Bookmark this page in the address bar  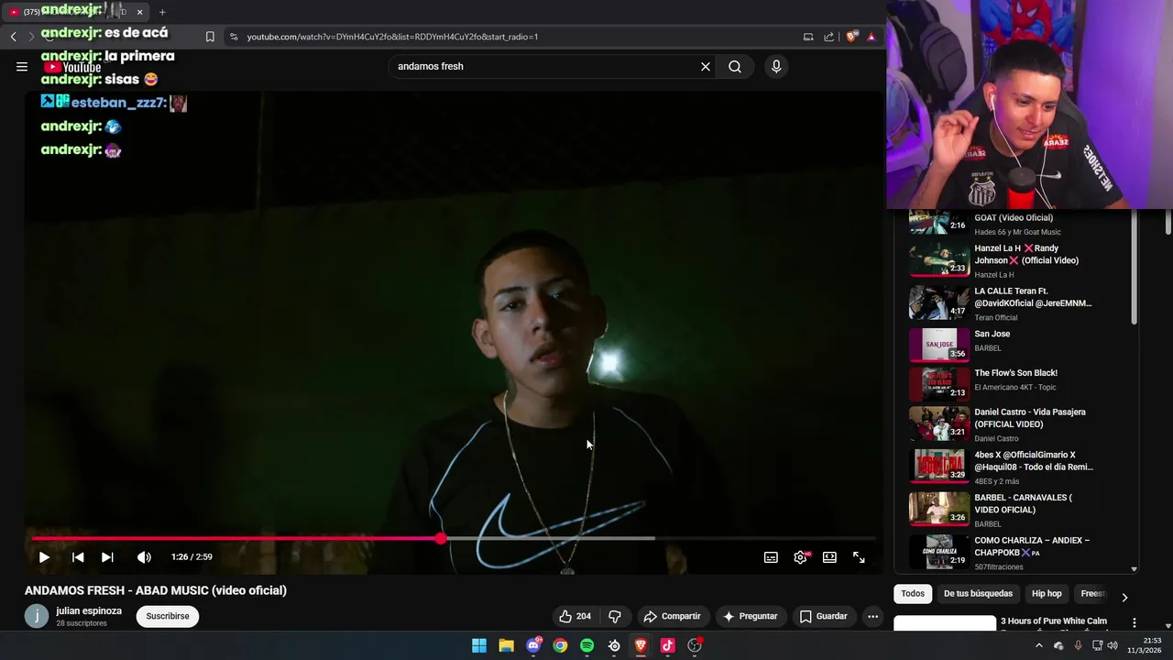click(210, 37)
